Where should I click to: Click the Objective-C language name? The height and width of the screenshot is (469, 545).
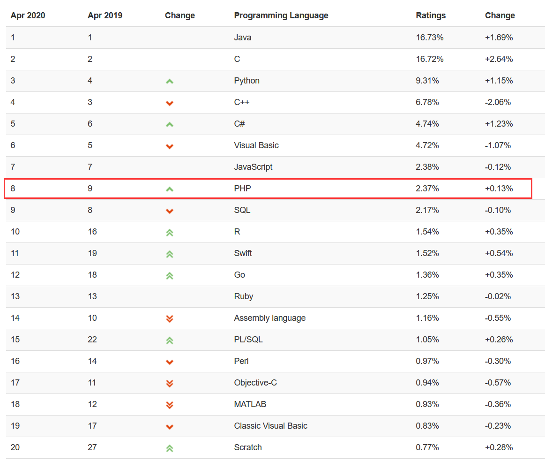click(x=255, y=383)
